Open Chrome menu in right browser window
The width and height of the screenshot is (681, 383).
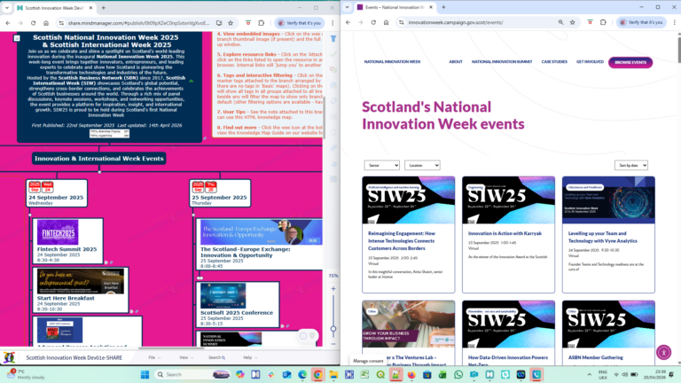[674, 22]
